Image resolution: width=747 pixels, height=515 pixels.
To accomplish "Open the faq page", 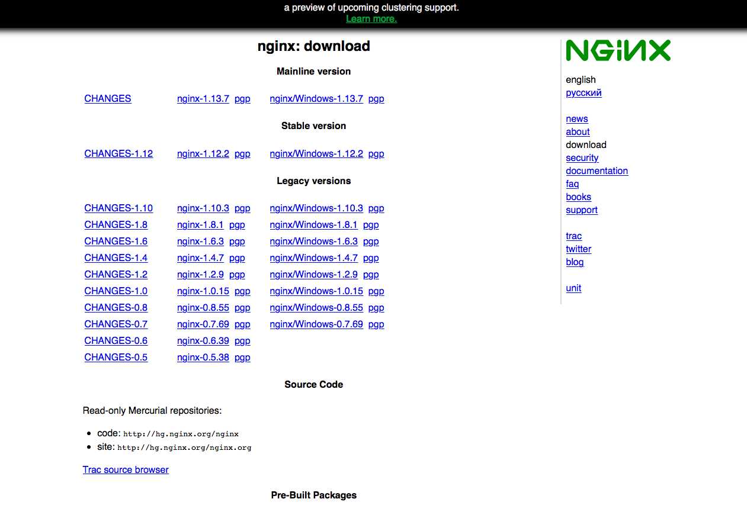I will [x=572, y=184].
